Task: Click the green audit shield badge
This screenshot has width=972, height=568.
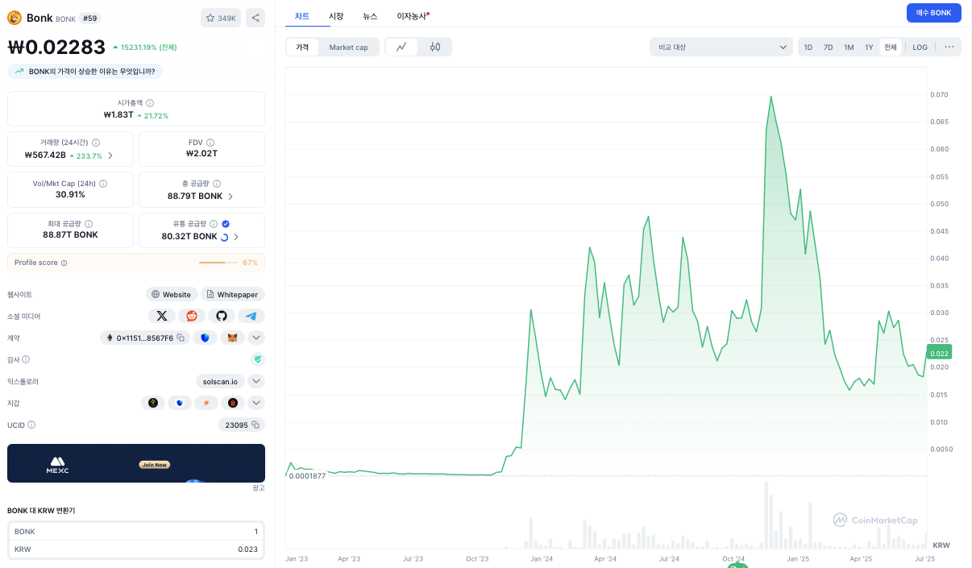Action: tap(258, 359)
